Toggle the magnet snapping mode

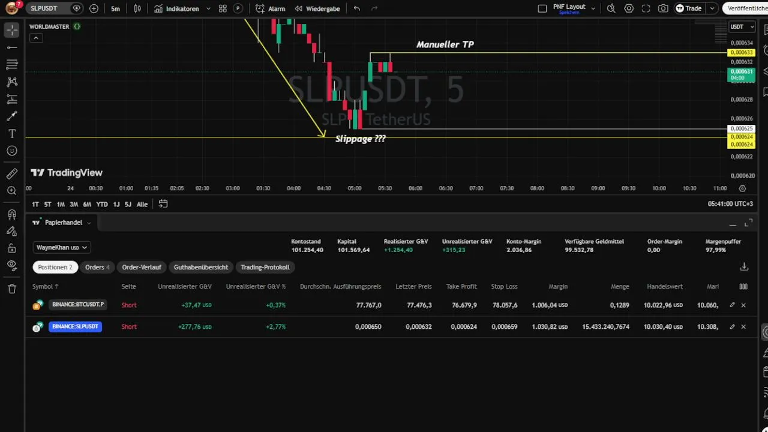[x=12, y=214]
